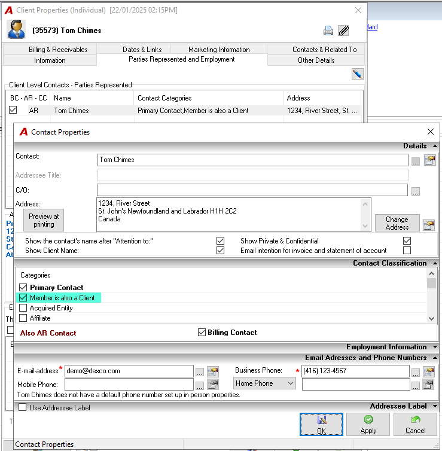The height and width of the screenshot is (451, 442).
Task: Click Preview at printing button
Action: (x=44, y=220)
